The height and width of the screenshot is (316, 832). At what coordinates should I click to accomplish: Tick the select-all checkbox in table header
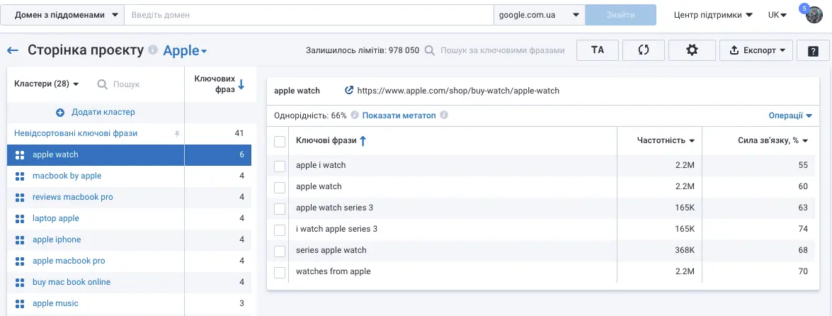point(280,141)
